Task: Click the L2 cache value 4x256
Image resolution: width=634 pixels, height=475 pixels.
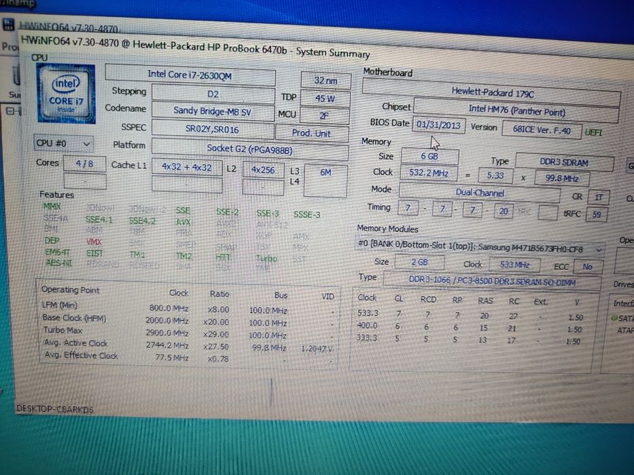Action: click(263, 170)
